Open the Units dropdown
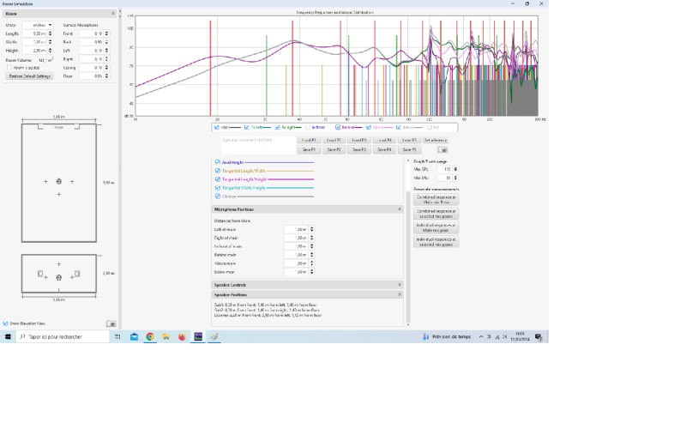The height and width of the screenshot is (429, 686). [x=38, y=25]
